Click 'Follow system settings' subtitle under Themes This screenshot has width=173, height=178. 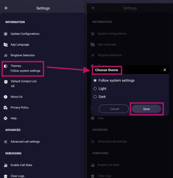tap(25, 71)
